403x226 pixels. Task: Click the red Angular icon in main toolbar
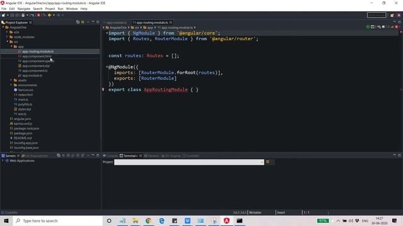coord(38,15)
